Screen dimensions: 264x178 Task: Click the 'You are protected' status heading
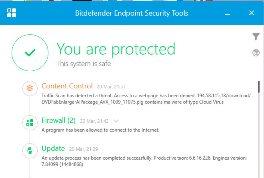tap(116, 49)
